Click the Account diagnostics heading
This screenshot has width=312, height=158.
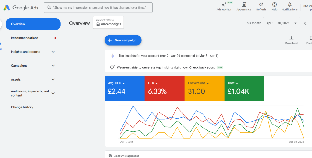(x=127, y=156)
